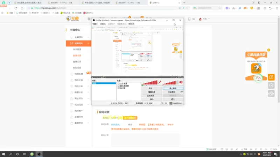
Task: Click the bottom gray floating sidebar icon
Action: tap(271, 94)
